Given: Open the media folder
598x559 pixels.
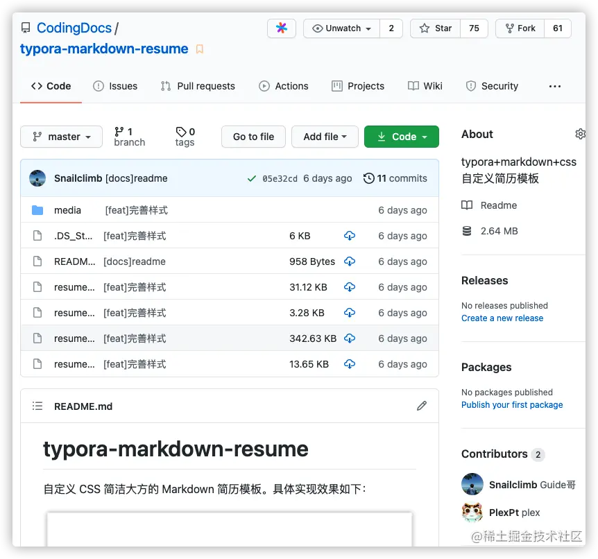Looking at the screenshot, I should (67, 210).
